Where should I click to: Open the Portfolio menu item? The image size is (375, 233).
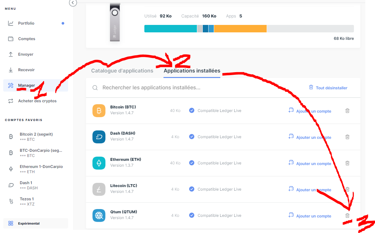click(26, 23)
